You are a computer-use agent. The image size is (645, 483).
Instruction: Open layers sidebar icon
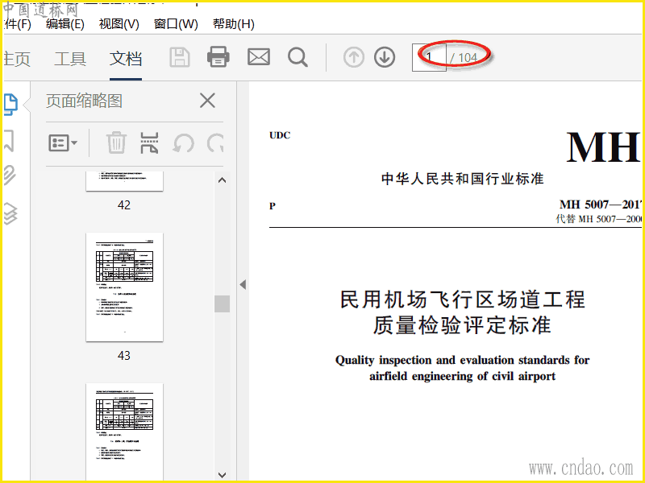point(10,213)
